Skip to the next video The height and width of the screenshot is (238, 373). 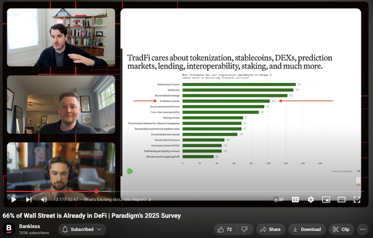click(29, 199)
